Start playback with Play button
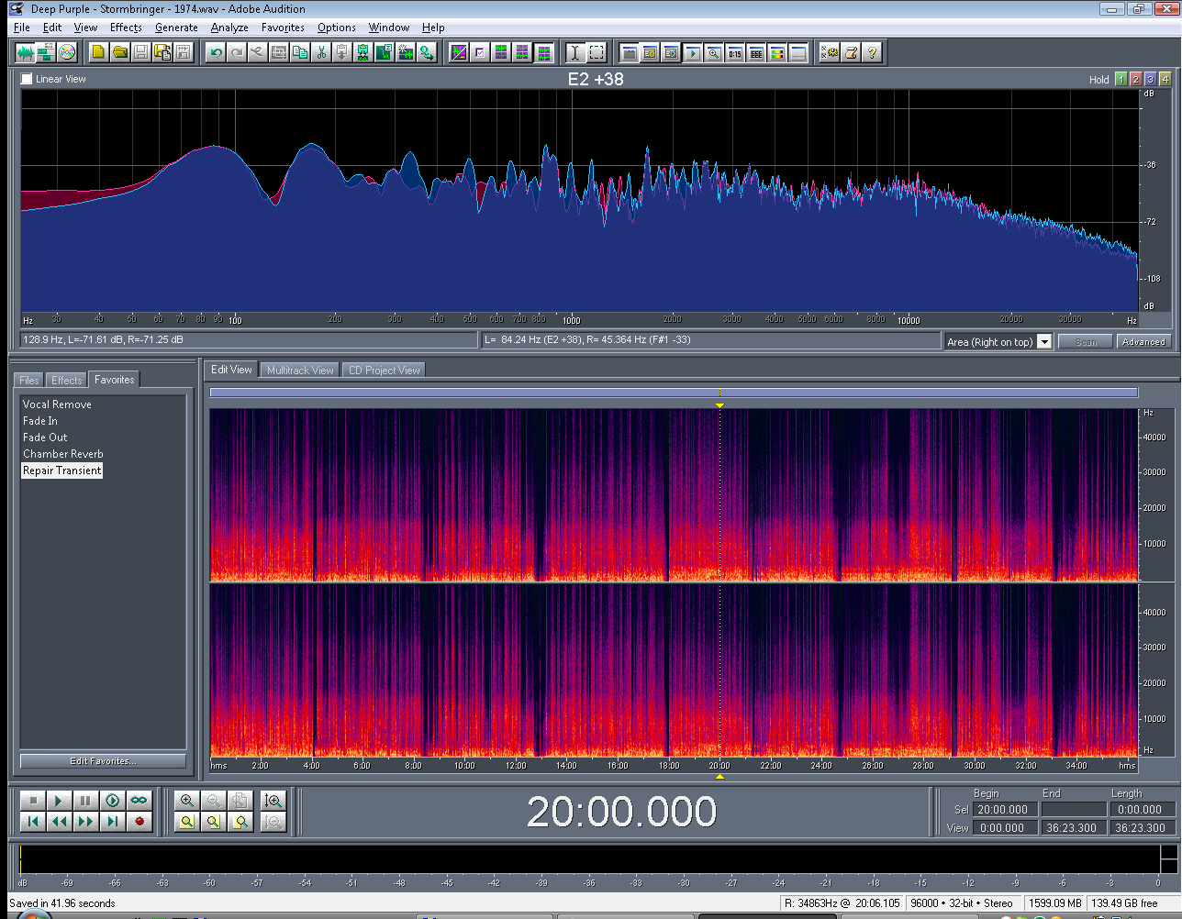This screenshot has height=919, width=1182. pyautogui.click(x=60, y=801)
